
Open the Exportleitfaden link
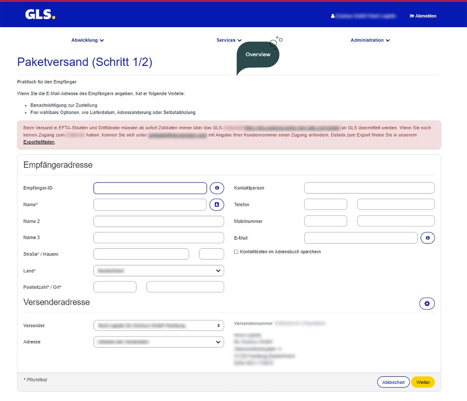39,142
